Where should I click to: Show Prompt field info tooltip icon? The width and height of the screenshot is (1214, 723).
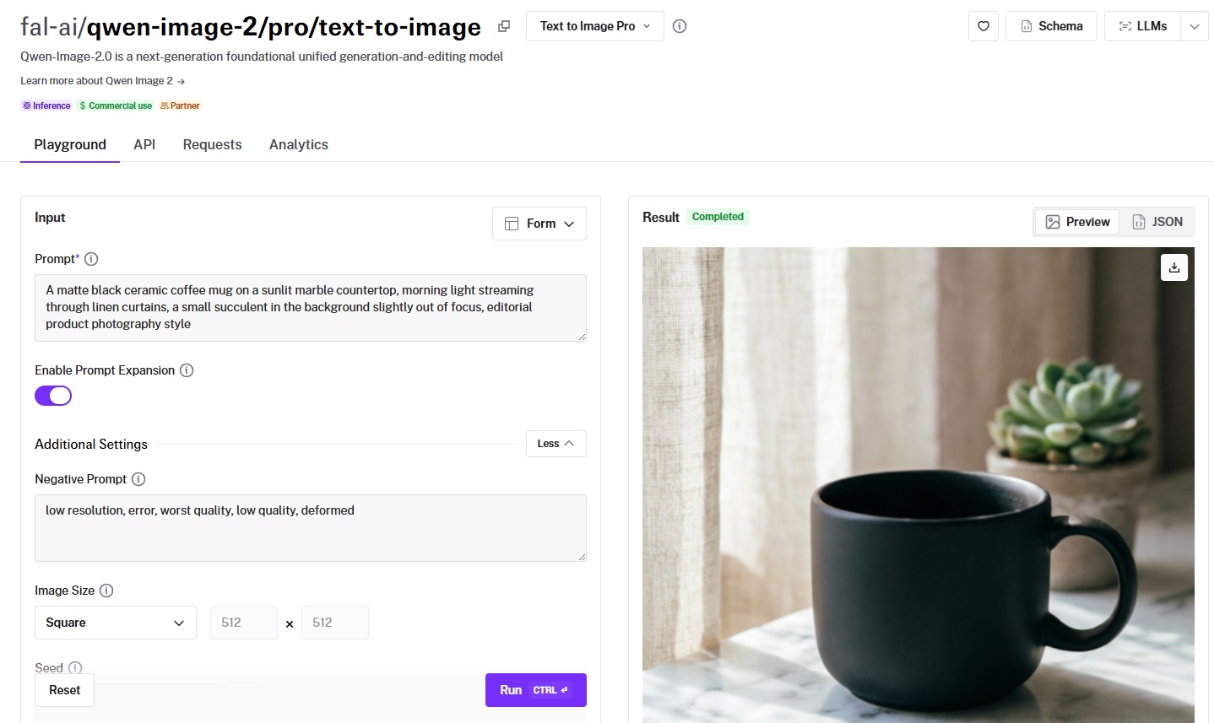(91, 259)
